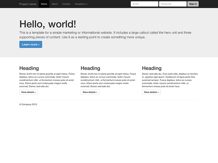Image resolution: width=218 pixels, height=163 pixels.
Task: Select the Home tab in navbar
Action: point(44,4)
